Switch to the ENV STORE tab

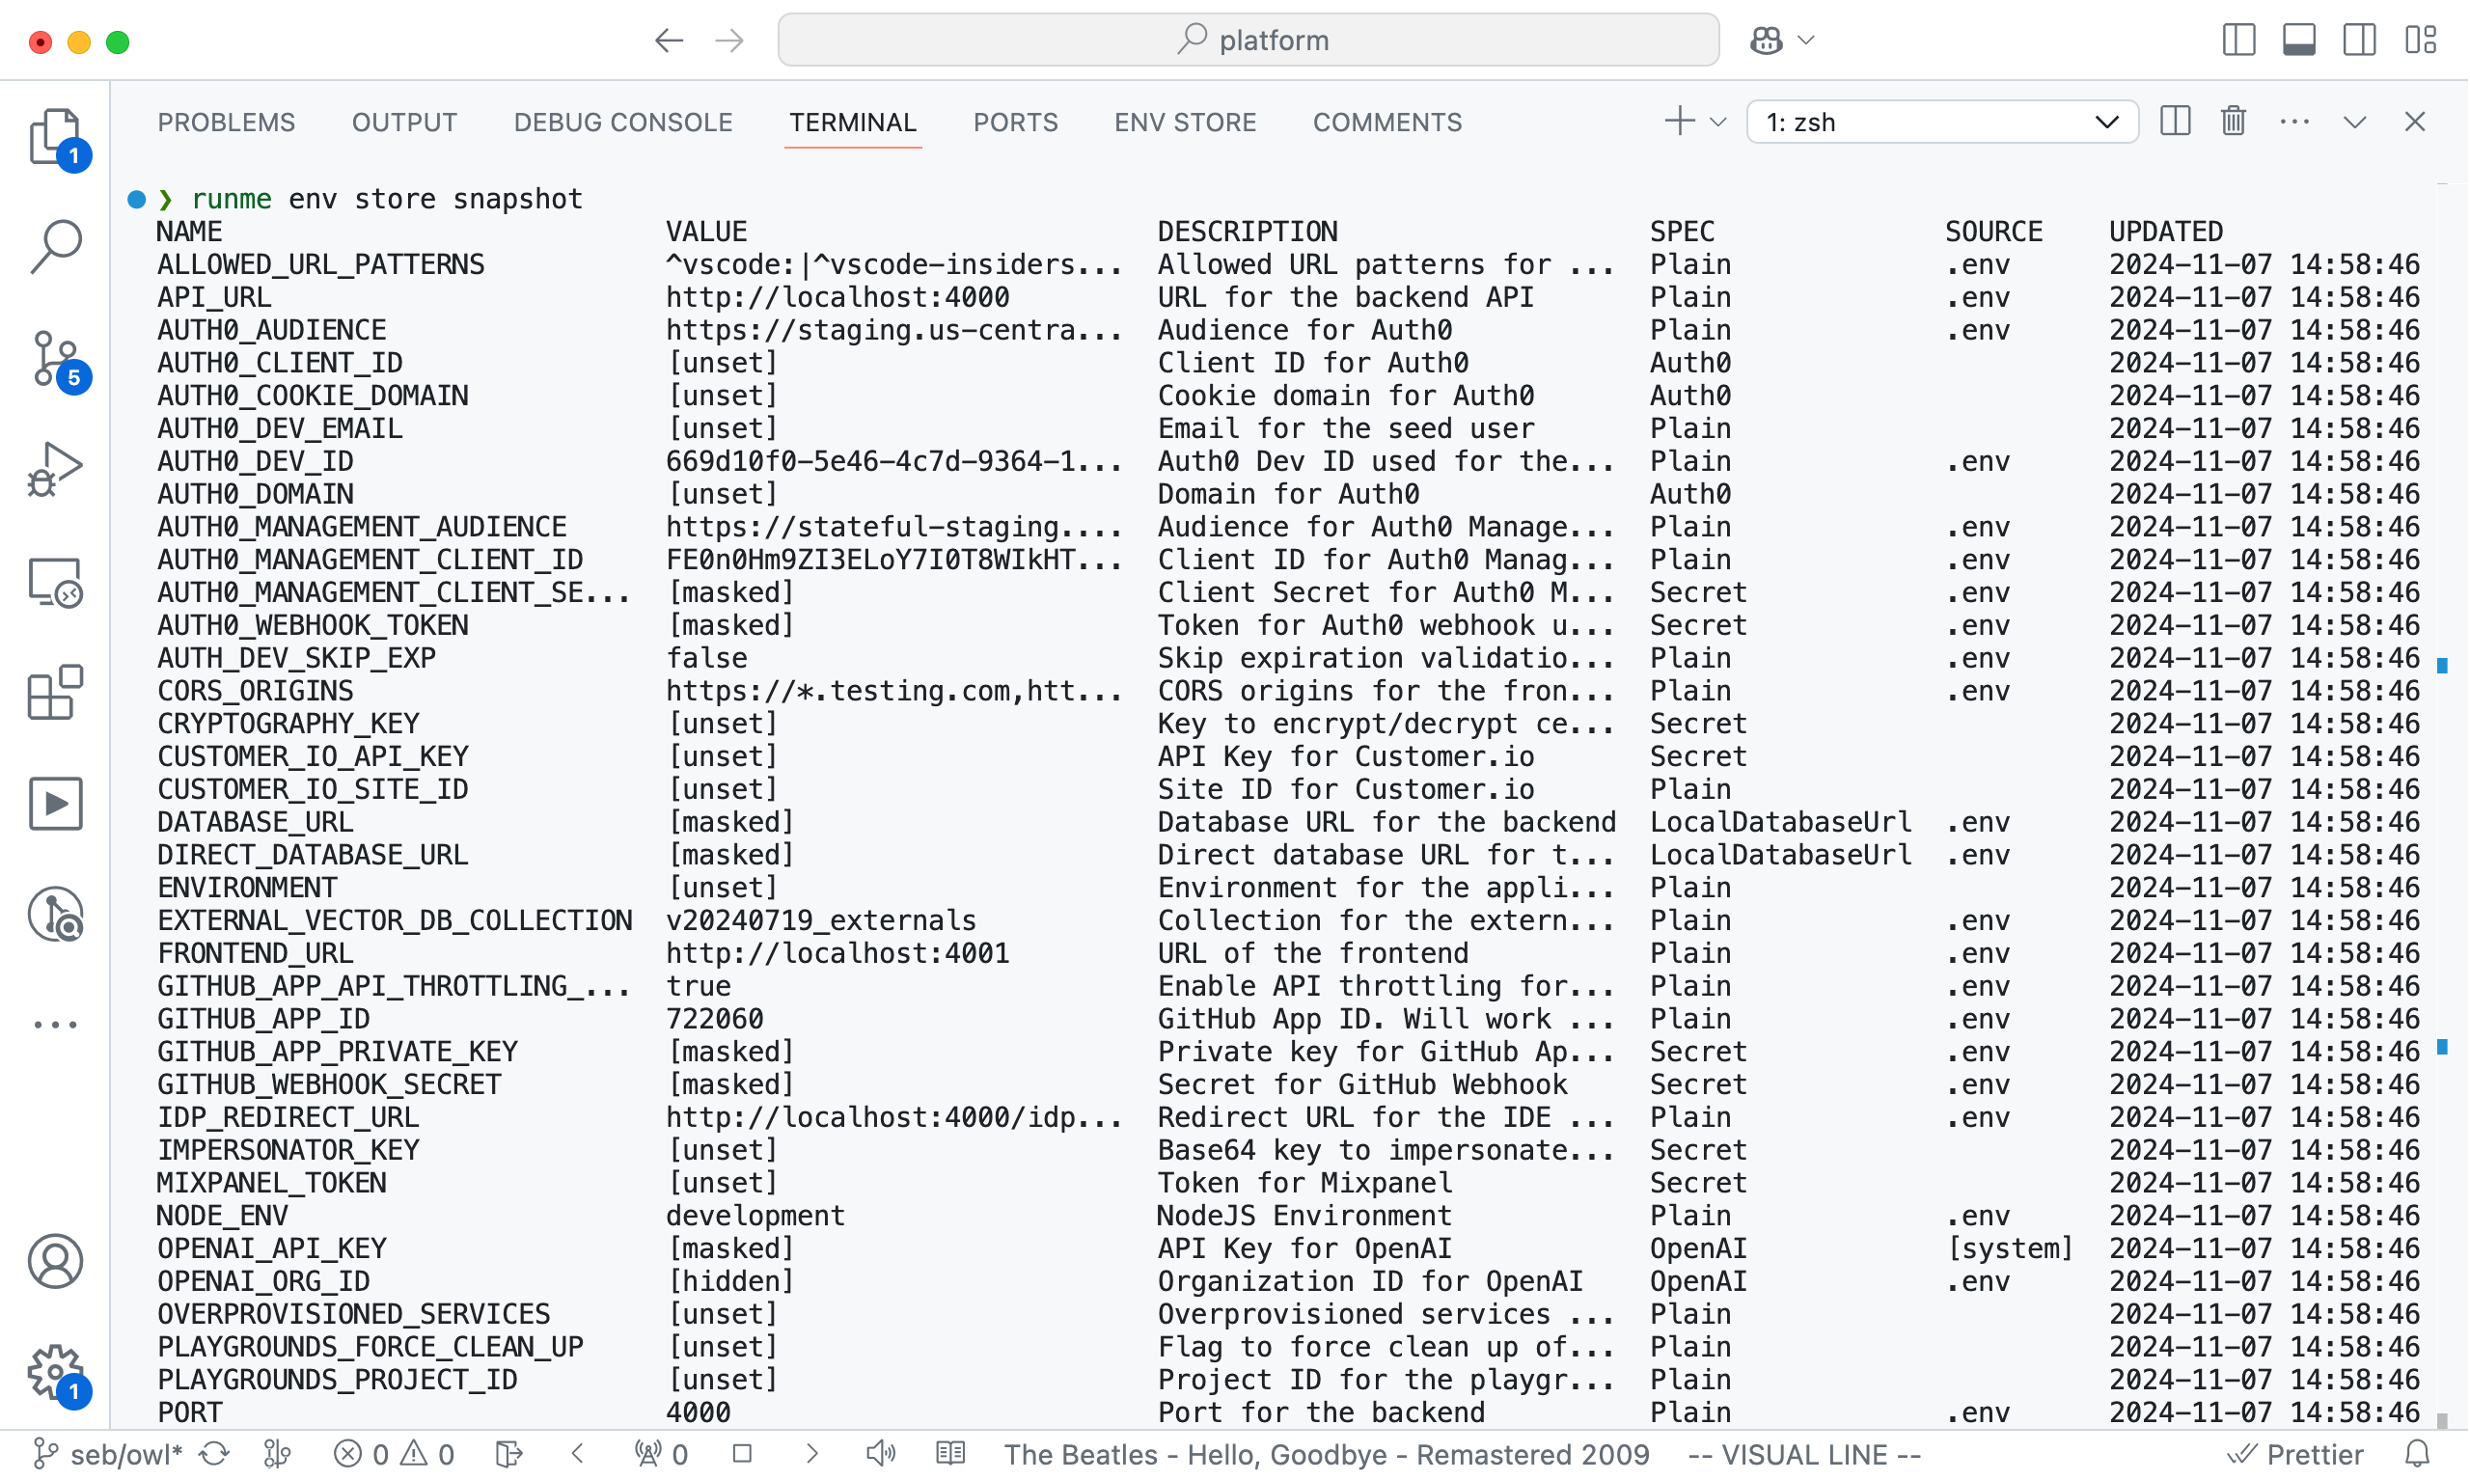(1184, 122)
